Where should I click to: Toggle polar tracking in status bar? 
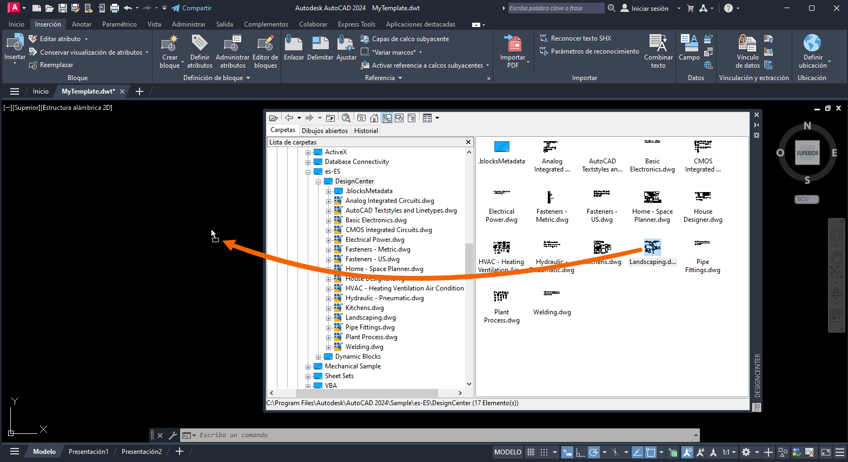click(594, 452)
